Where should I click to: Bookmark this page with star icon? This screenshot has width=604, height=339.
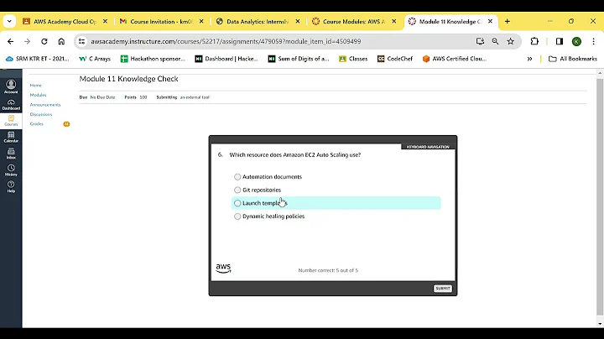click(x=511, y=41)
